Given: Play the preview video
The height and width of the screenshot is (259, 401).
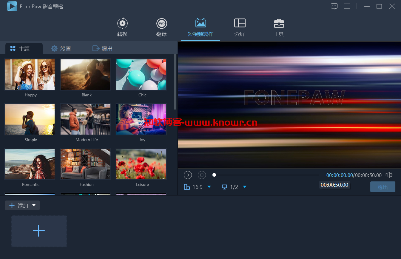Looking at the screenshot, I should (x=188, y=175).
